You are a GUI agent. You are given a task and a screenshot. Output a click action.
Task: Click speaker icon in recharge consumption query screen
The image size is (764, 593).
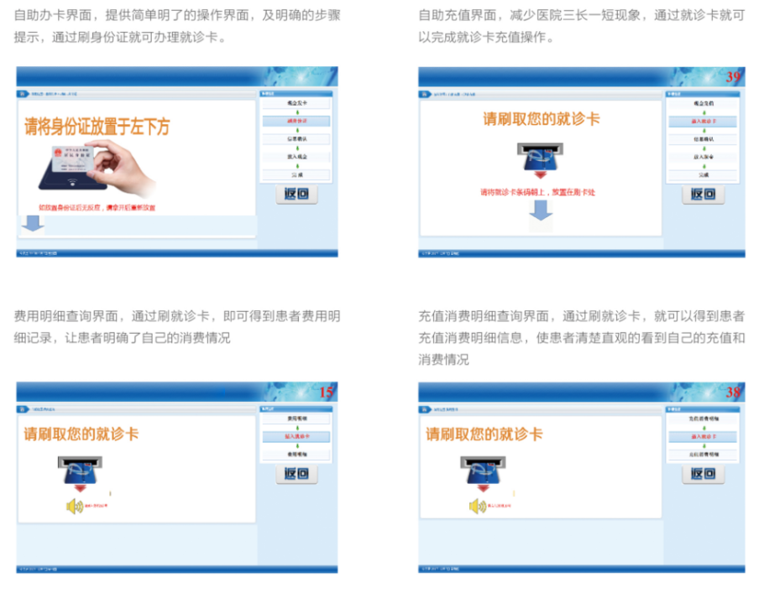477,506
